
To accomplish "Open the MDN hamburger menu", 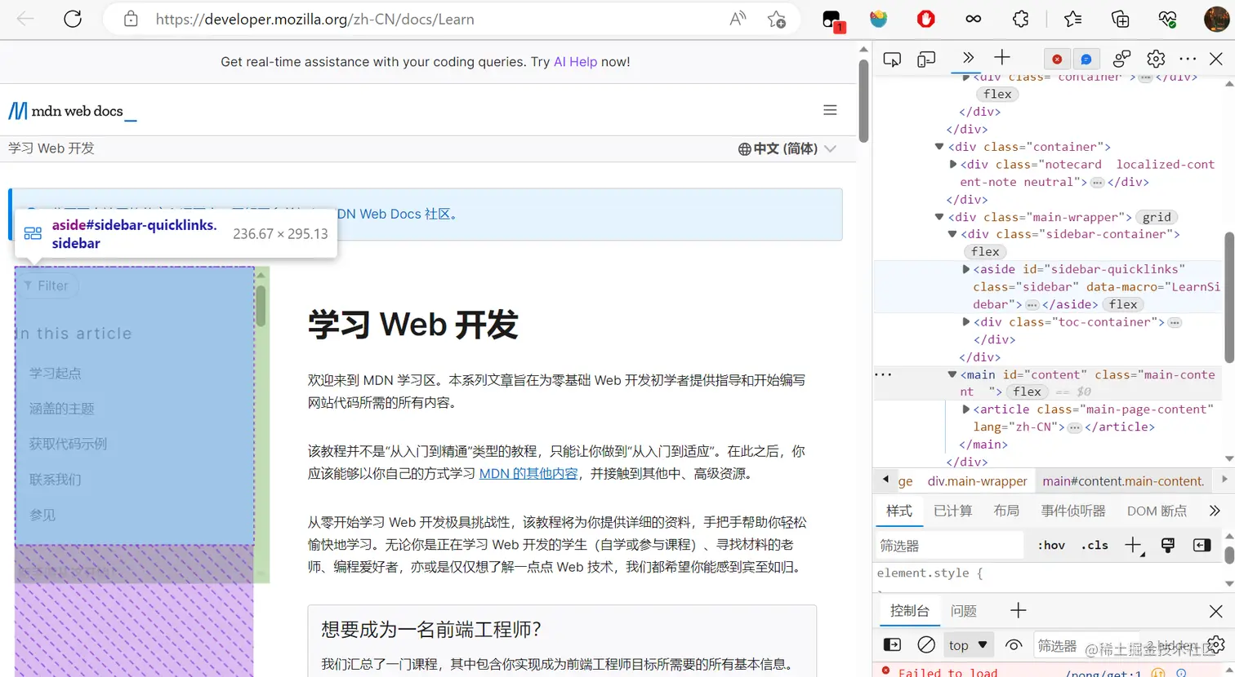I will point(830,110).
